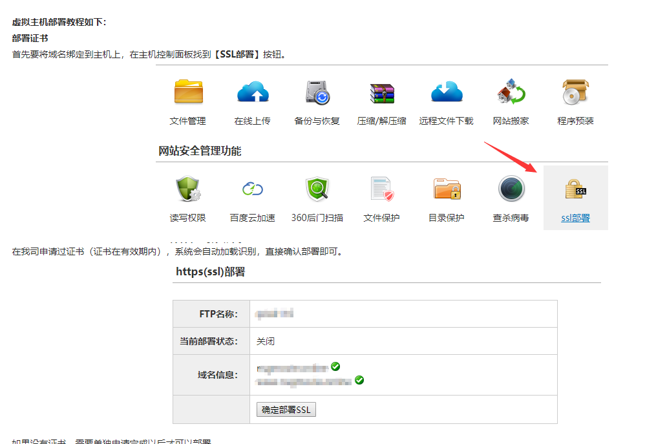Select the blurred FTP名称 value
The height and width of the screenshot is (444, 667).
pyautogui.click(x=275, y=314)
